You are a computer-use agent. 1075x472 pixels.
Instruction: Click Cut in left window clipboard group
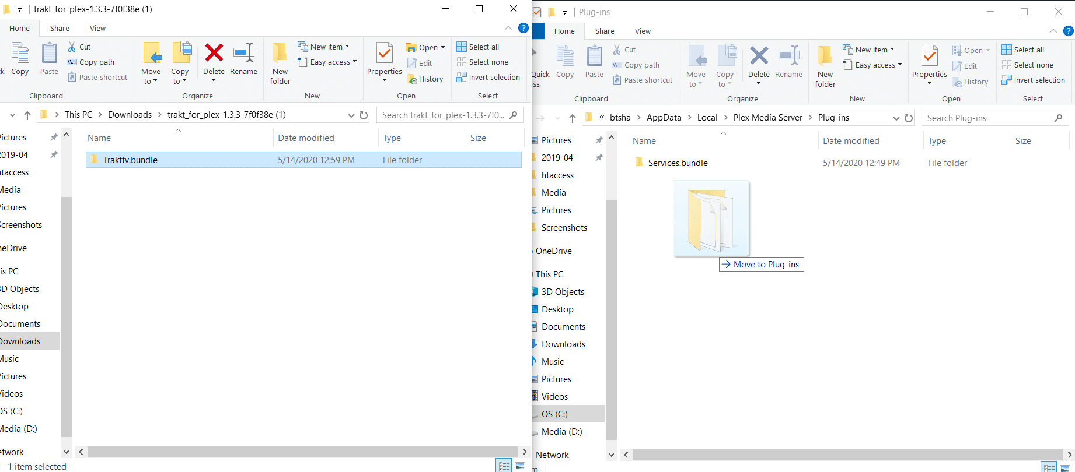(79, 47)
